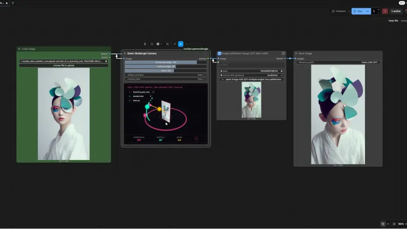Select the canvas pointer mode icon

pos(383,224)
